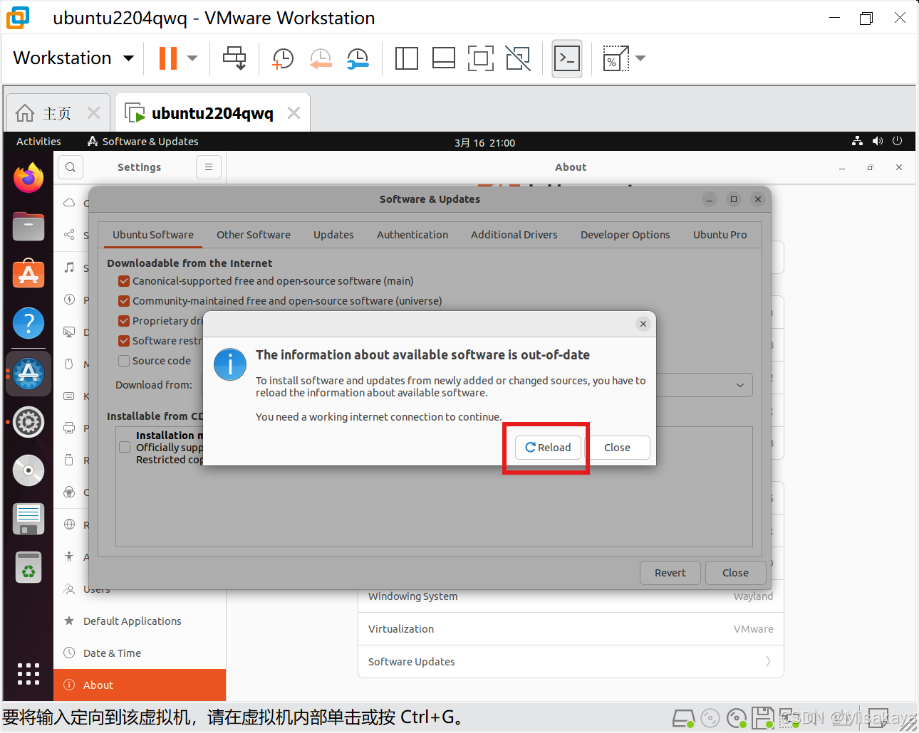Image resolution: width=919 pixels, height=733 pixels.
Task: Open the snapshot manager wrench-clock icon
Action: [358, 58]
